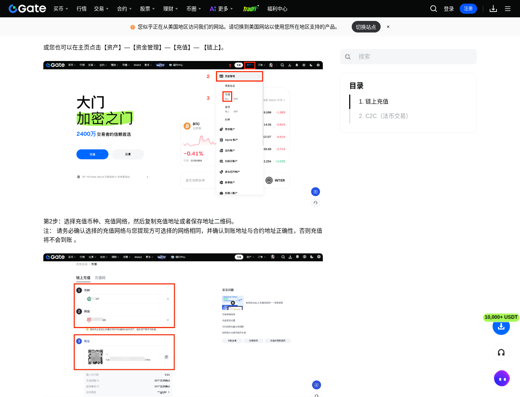Expand the 理财 dropdown menu

click(170, 9)
